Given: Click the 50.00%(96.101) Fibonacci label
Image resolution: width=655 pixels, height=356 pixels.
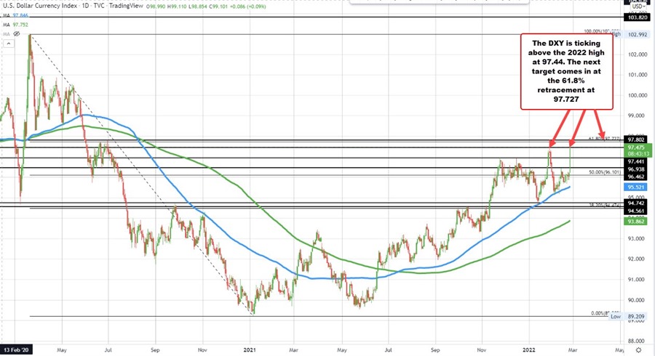Looking at the screenshot, I should [605, 172].
